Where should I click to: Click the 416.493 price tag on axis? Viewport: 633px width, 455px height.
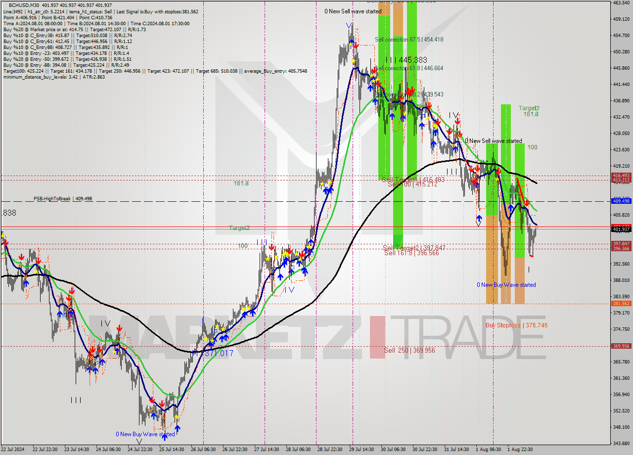pyautogui.click(x=621, y=175)
